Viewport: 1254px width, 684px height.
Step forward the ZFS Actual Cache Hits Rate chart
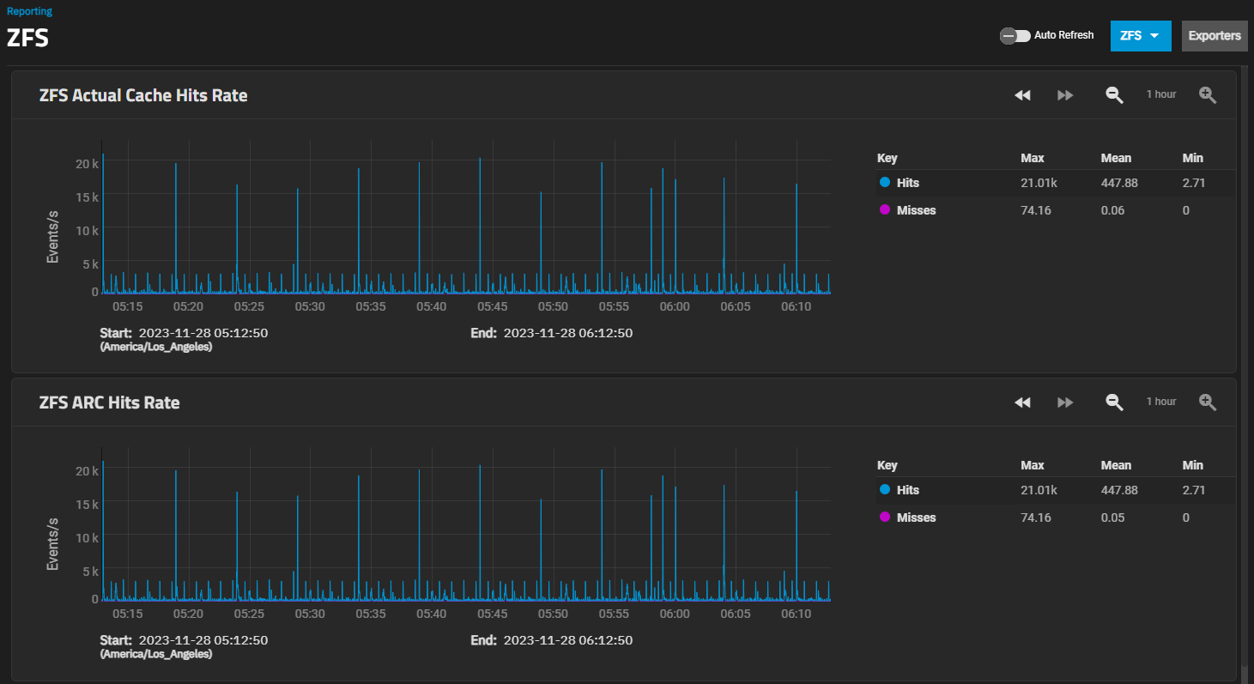[1065, 95]
